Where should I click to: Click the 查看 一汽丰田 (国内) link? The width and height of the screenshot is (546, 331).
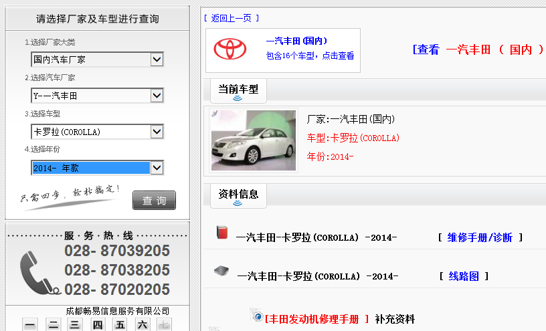[478, 49]
